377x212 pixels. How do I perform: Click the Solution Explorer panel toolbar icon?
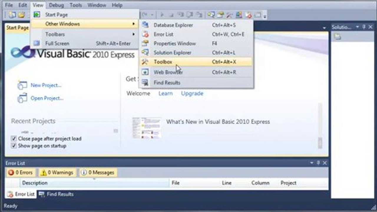pos(338,37)
